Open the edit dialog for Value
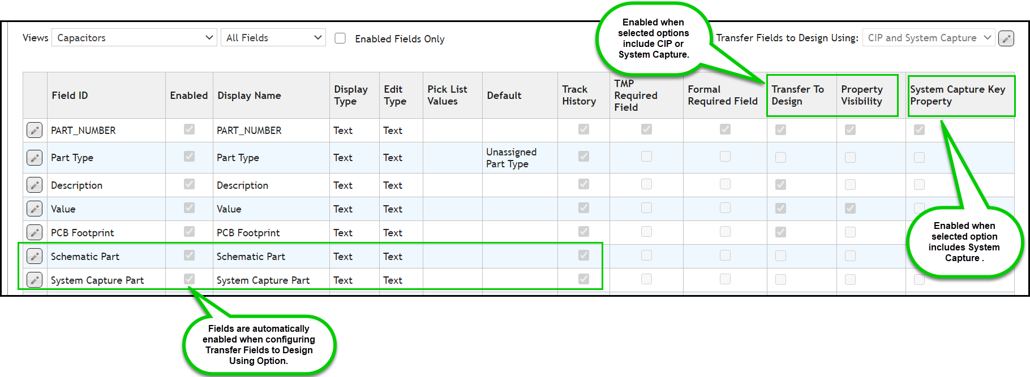 pyautogui.click(x=35, y=209)
